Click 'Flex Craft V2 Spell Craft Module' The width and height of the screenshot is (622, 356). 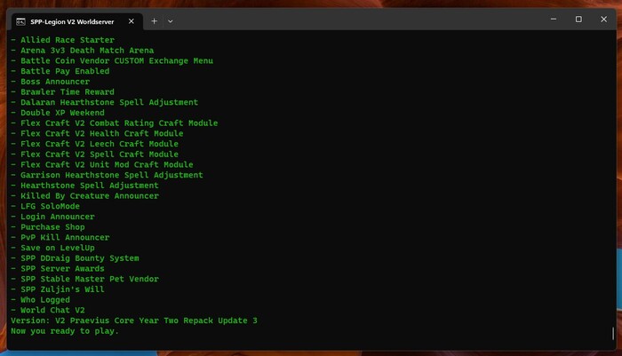94,154
